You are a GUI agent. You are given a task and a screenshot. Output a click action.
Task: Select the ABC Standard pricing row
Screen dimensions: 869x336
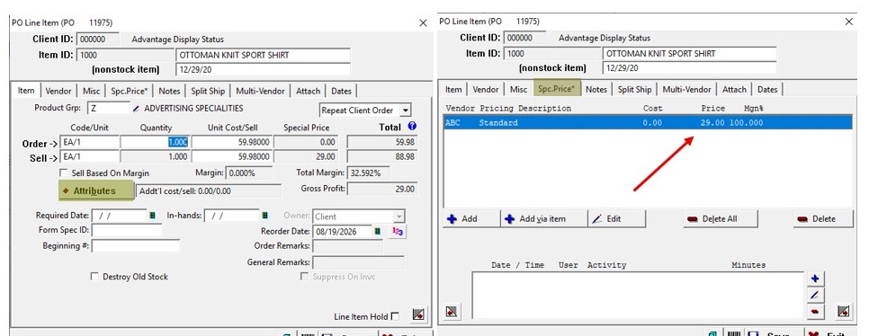[x=648, y=123]
